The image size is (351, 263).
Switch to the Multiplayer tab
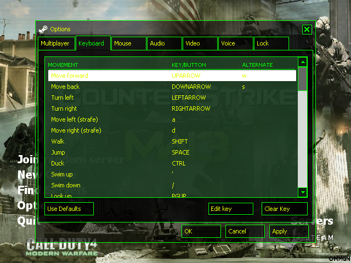point(55,43)
